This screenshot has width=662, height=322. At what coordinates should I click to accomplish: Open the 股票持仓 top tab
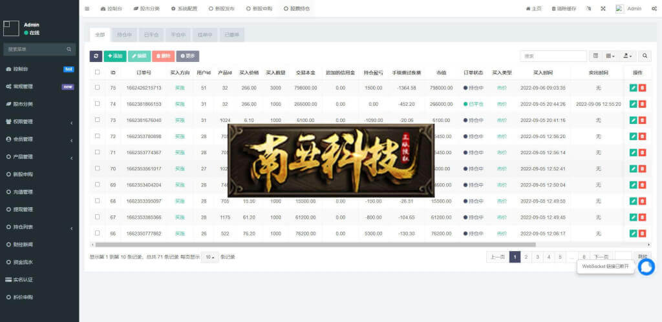click(x=297, y=8)
